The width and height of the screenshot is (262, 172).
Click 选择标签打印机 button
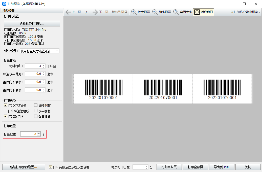coord(32,23)
